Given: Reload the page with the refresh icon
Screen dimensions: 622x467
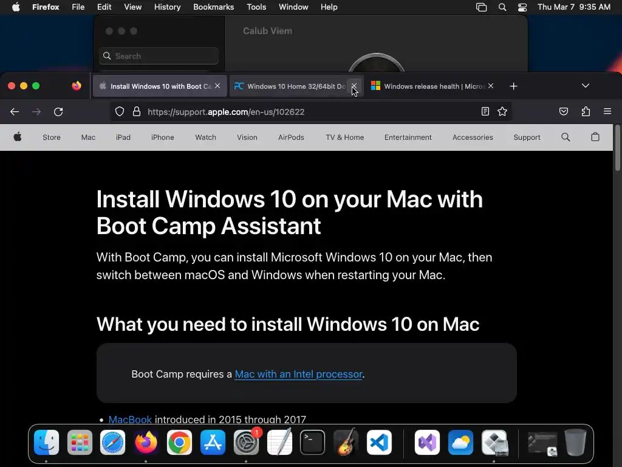Looking at the screenshot, I should (58, 112).
